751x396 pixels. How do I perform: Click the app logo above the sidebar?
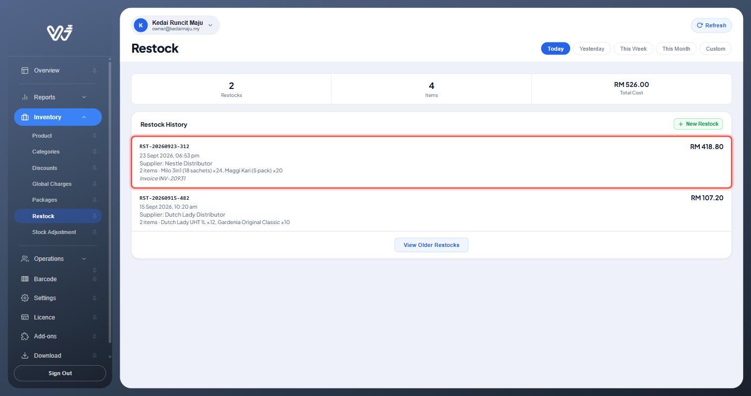click(x=60, y=32)
